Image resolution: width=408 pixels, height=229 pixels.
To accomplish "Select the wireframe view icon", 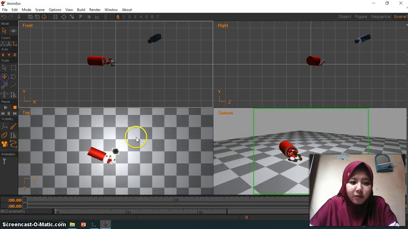I will (30, 17).
